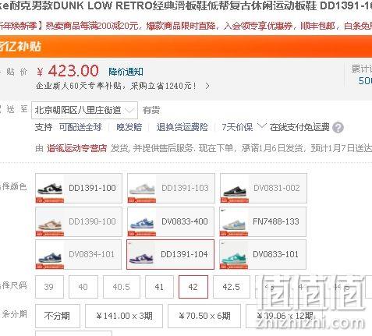Open the 北京朝阳区八里庄街道 delivery address dropdown
The width and height of the screenshot is (372, 336).
click(84, 110)
